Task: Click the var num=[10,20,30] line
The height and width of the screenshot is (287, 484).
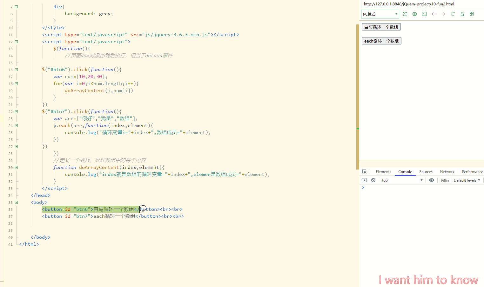Action: click(x=80, y=77)
